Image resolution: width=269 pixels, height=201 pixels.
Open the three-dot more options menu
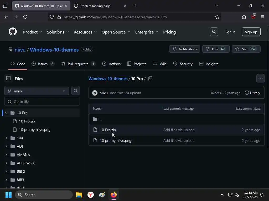[x=260, y=78]
